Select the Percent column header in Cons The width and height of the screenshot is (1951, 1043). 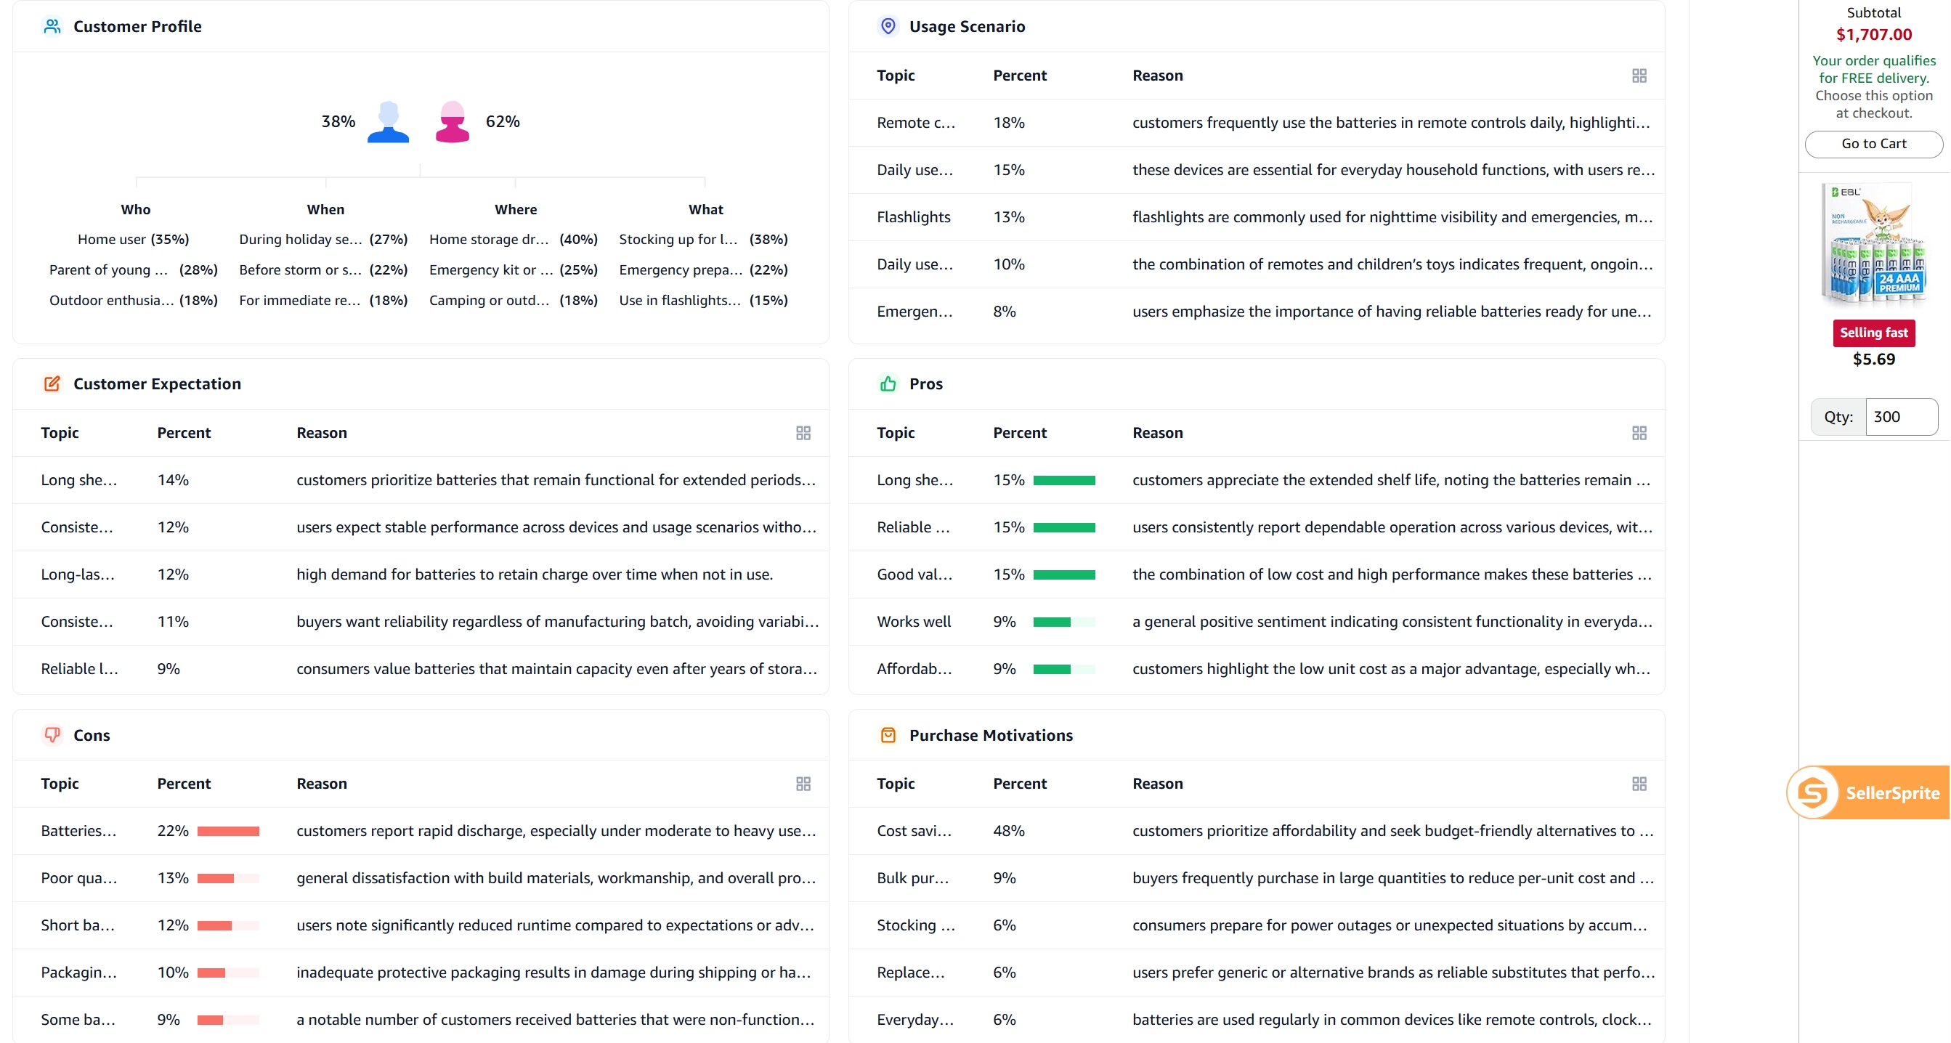(x=183, y=784)
